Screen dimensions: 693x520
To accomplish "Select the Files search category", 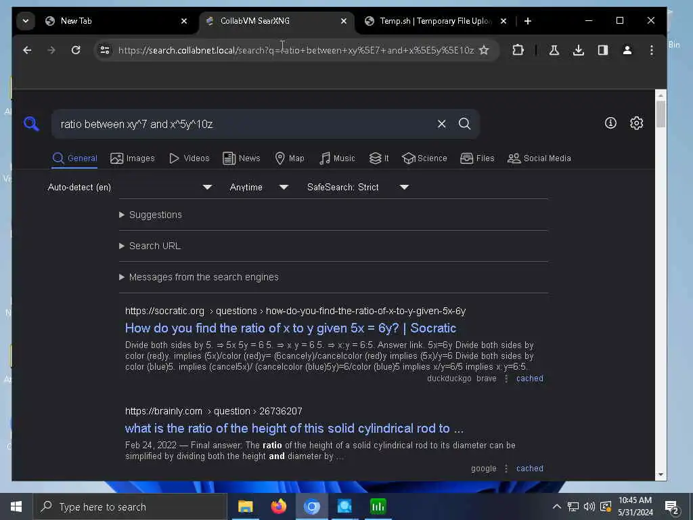I will [x=477, y=158].
